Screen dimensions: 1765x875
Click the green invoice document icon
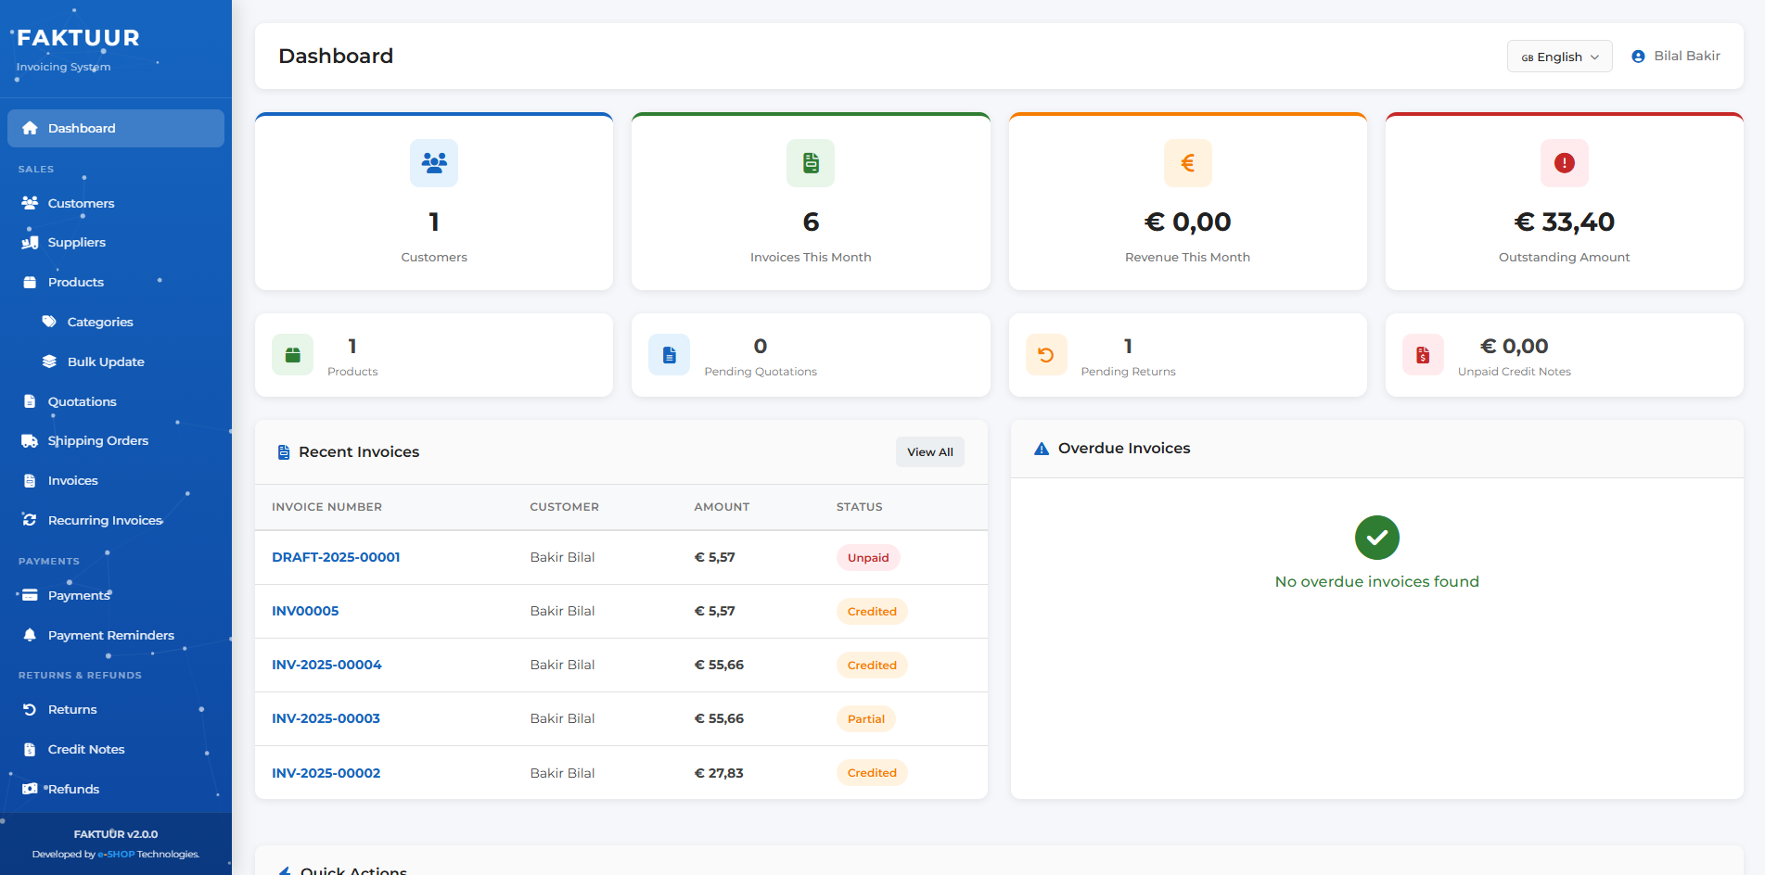pyautogui.click(x=811, y=163)
